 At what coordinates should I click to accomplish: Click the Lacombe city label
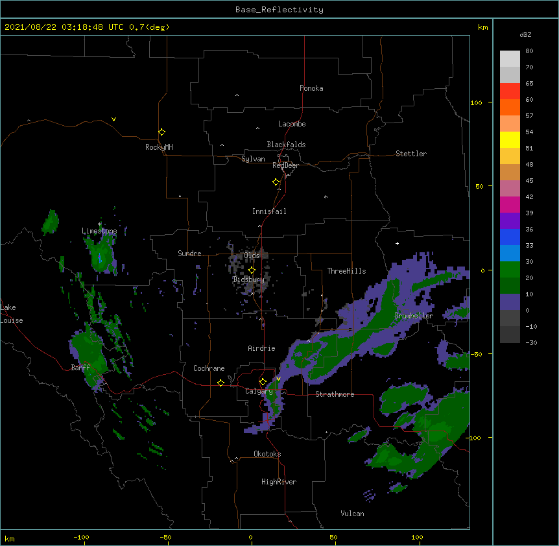tap(292, 124)
